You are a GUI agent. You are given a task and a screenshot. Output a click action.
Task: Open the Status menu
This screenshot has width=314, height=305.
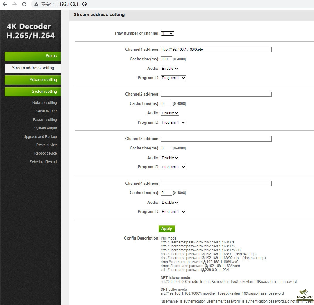tap(32, 56)
